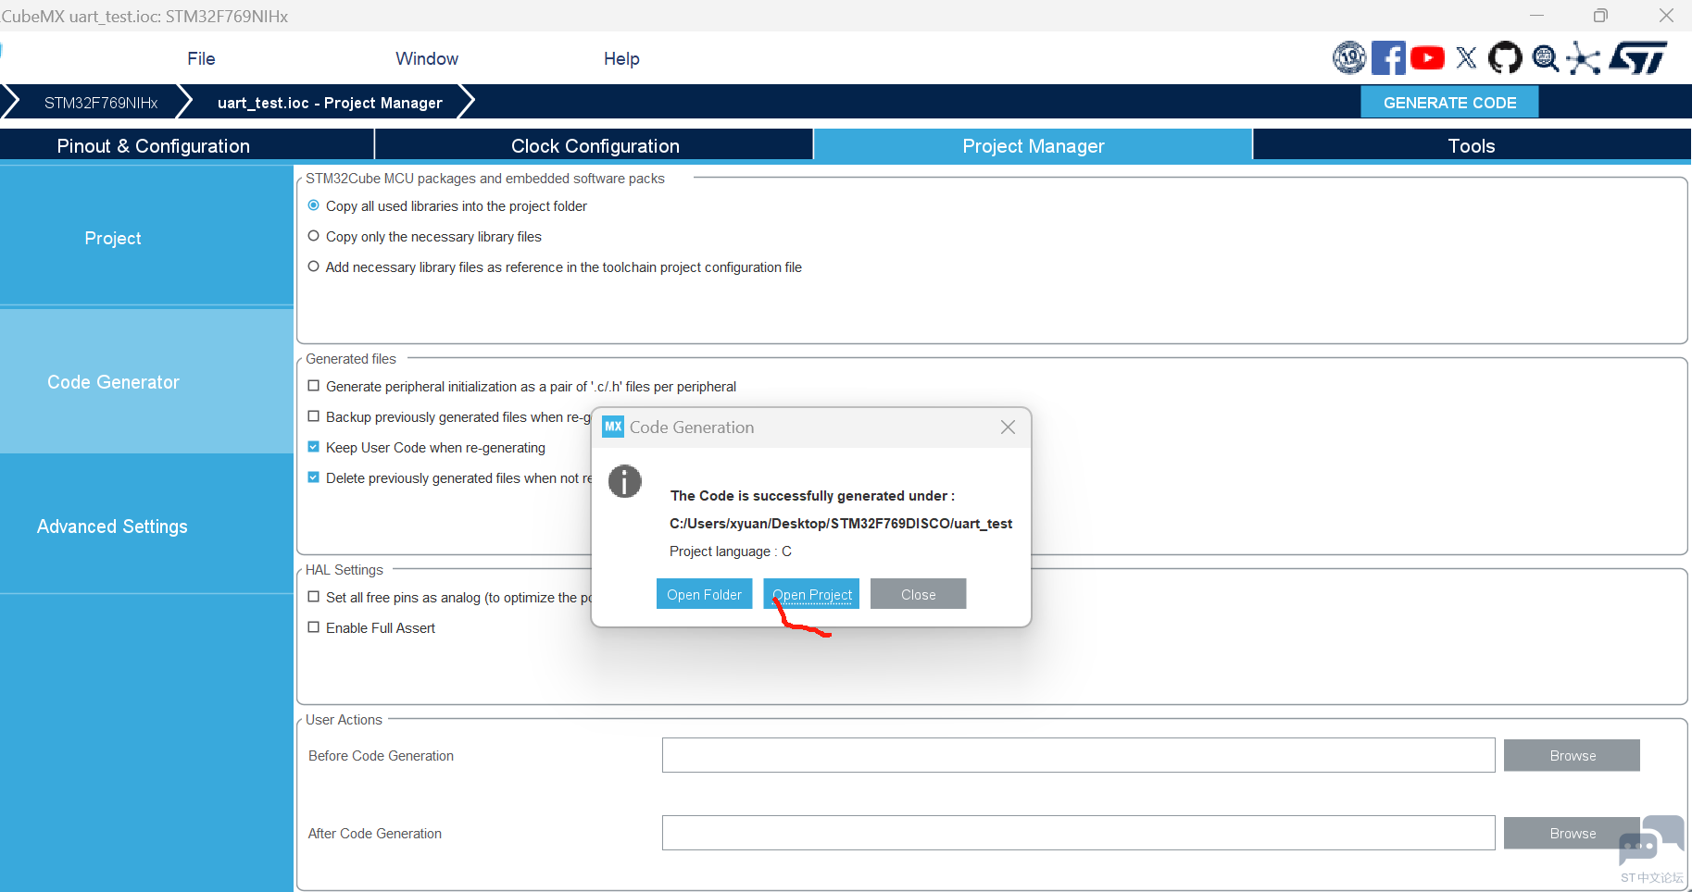Screen dimensions: 1692x892
Task: Restore down the CubeMX window
Action: [x=1600, y=16]
